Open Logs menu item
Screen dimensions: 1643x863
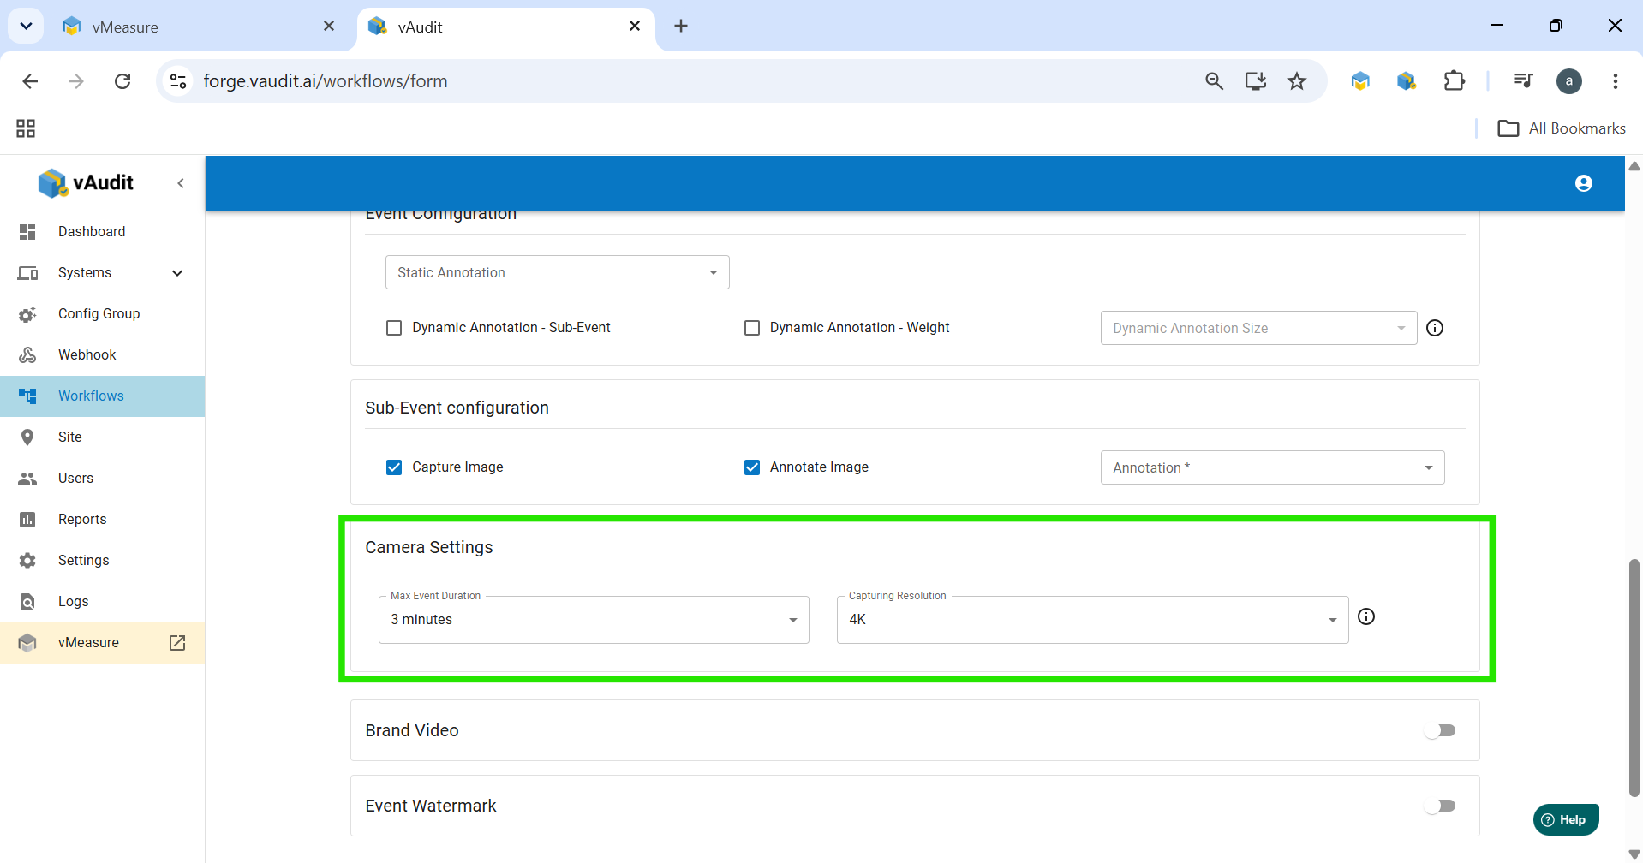coord(74,602)
